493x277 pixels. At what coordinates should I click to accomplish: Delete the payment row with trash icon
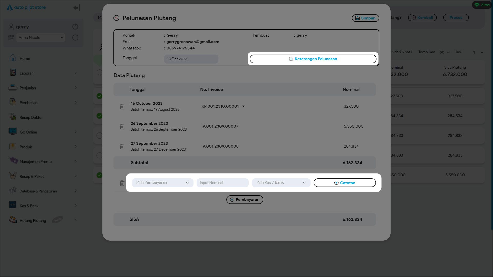(122, 183)
